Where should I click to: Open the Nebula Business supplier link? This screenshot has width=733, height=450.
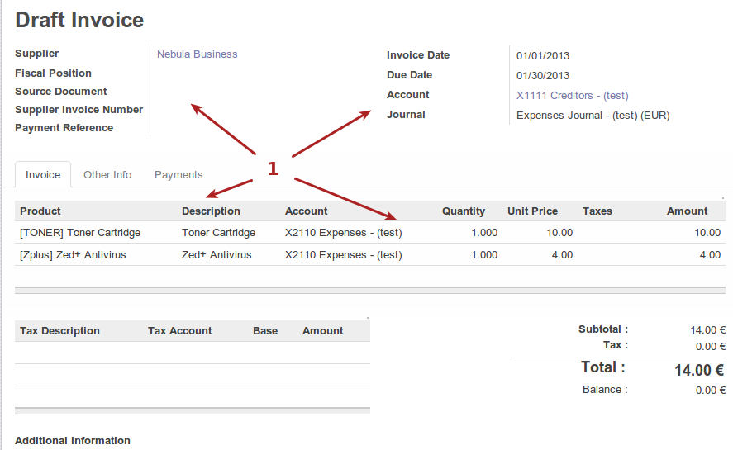[197, 54]
